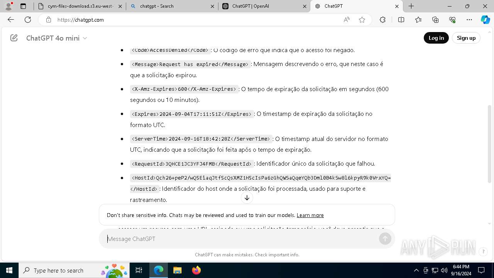Open Settings and more ellipsis menu
Image resolution: width=494 pixels, height=278 pixels.
click(x=469, y=20)
